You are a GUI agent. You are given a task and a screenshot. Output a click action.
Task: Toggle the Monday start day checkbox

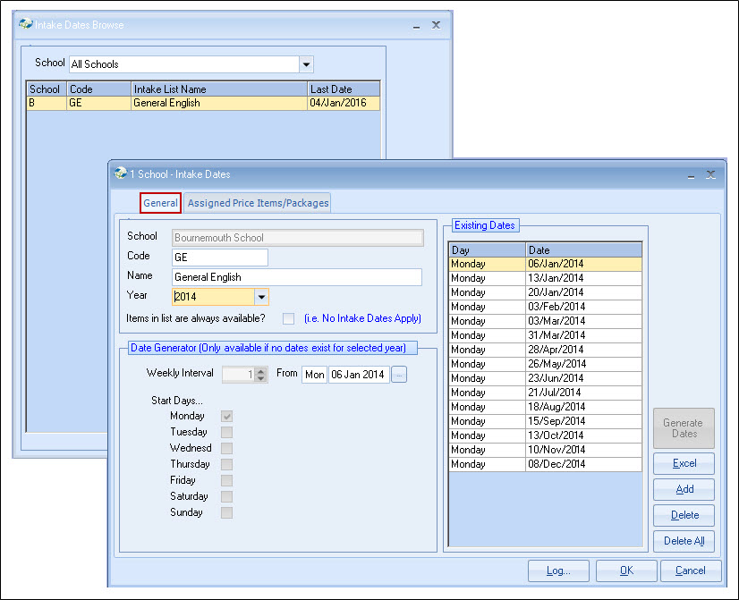point(227,417)
